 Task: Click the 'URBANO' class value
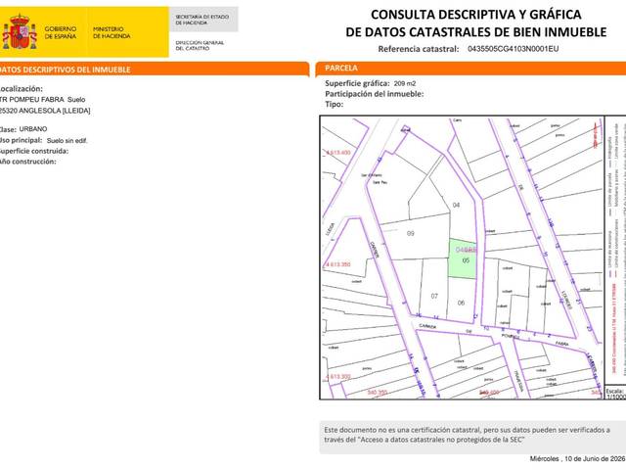33,129
